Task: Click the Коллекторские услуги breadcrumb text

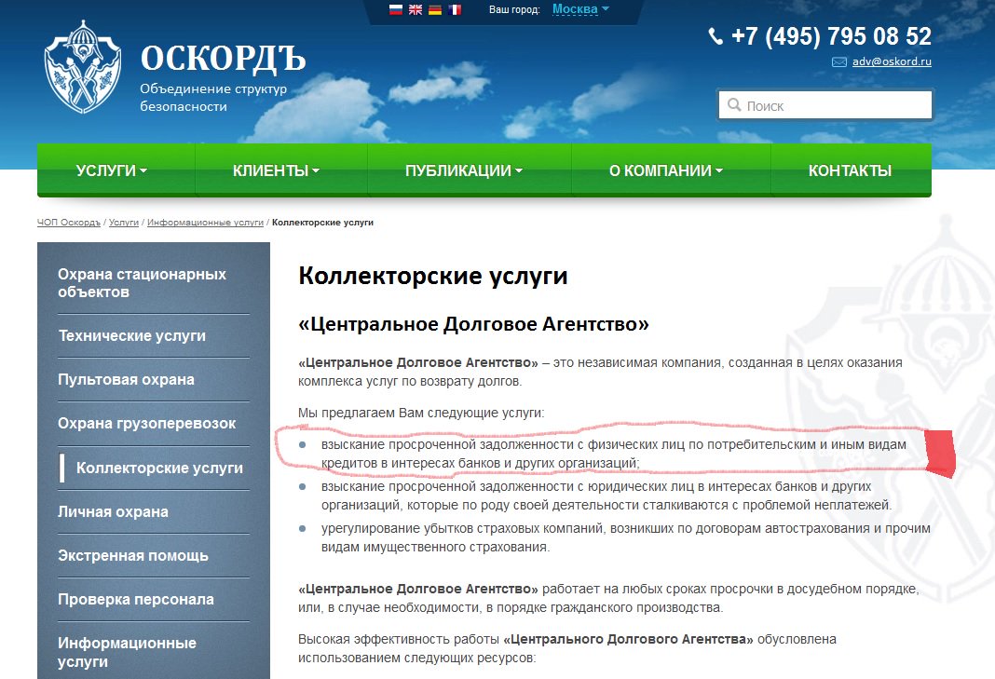Action: point(322,223)
